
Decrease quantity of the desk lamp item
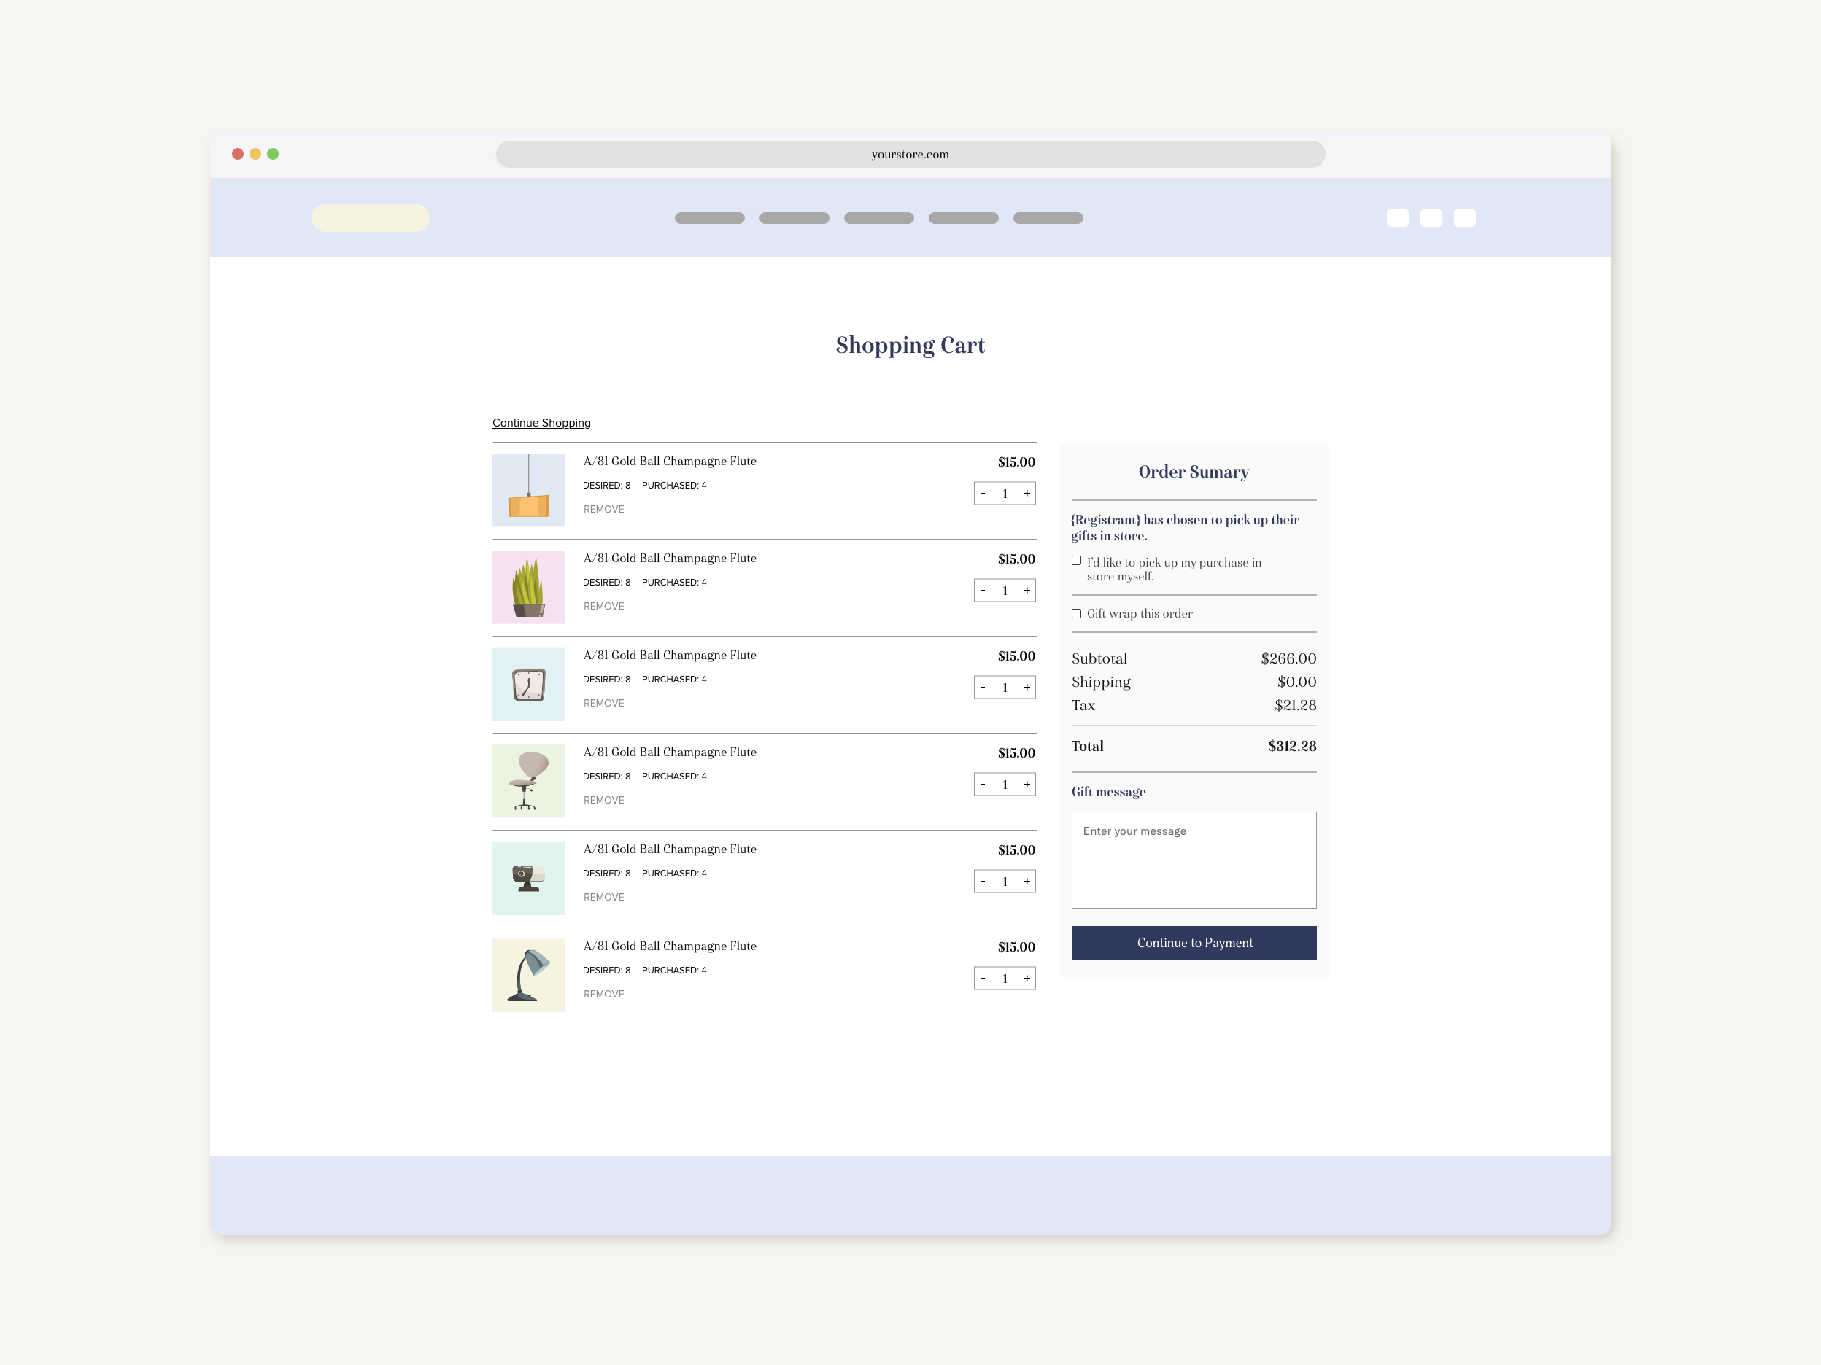coord(982,979)
